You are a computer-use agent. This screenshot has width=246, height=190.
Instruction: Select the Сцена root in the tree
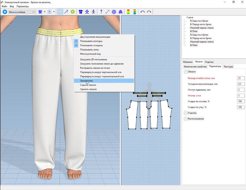(x=190, y=17)
